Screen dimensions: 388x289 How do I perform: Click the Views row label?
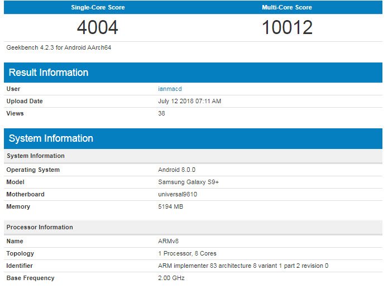click(x=15, y=113)
